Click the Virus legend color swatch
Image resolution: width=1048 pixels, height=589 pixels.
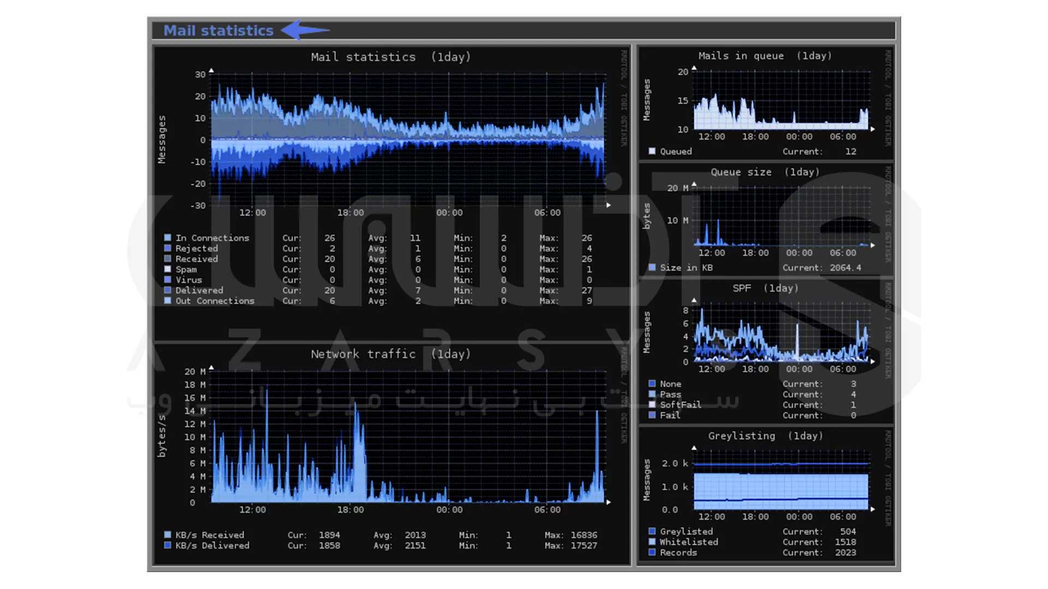point(168,280)
